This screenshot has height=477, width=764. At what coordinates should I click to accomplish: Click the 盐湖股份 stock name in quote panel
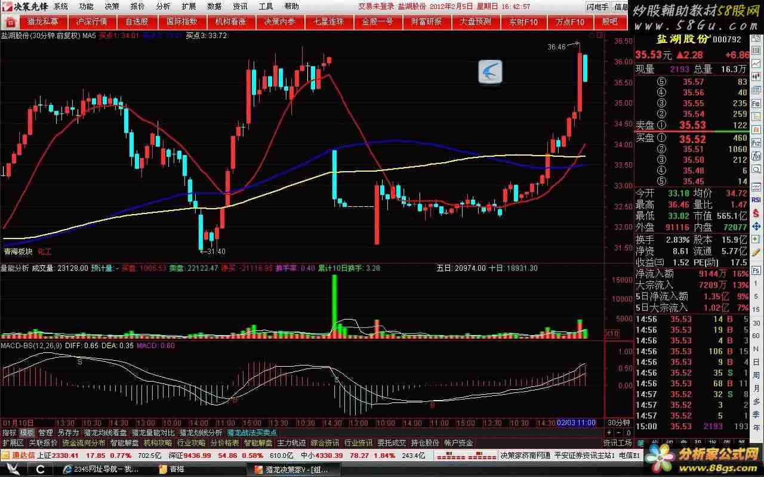point(682,39)
